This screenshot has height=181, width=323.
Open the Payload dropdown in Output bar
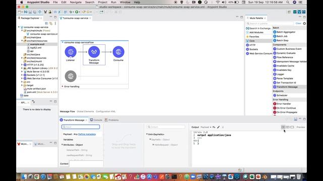[x=206, y=127]
